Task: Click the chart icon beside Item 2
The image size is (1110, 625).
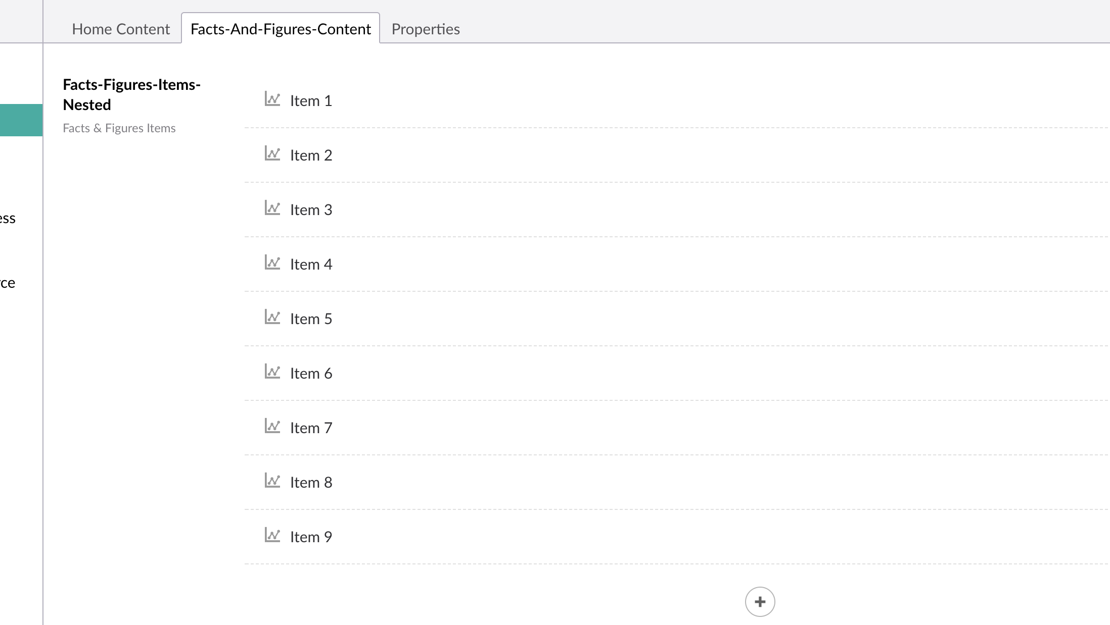Action: (x=272, y=153)
